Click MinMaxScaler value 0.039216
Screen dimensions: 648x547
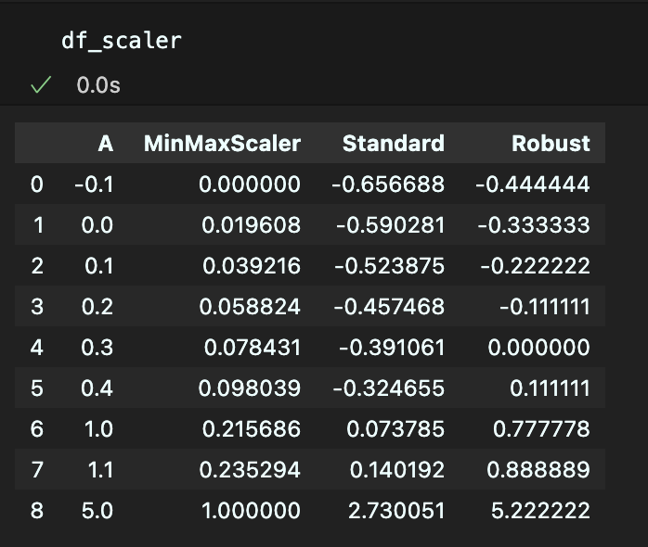pyautogui.click(x=252, y=265)
